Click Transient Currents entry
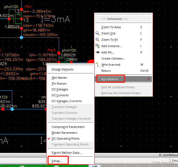Screen dimensions: 178x167 [71, 113]
